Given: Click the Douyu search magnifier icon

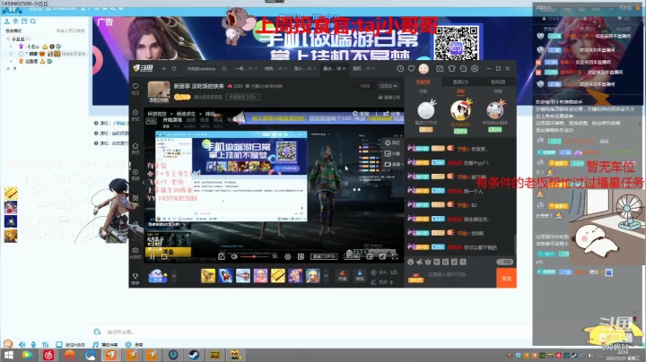Looking at the screenshot, I should (224, 69).
